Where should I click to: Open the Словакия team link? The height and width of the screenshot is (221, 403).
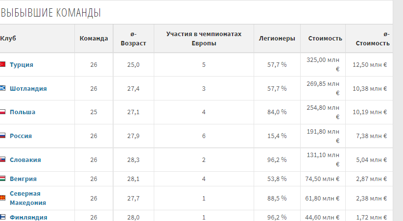[x=25, y=160]
